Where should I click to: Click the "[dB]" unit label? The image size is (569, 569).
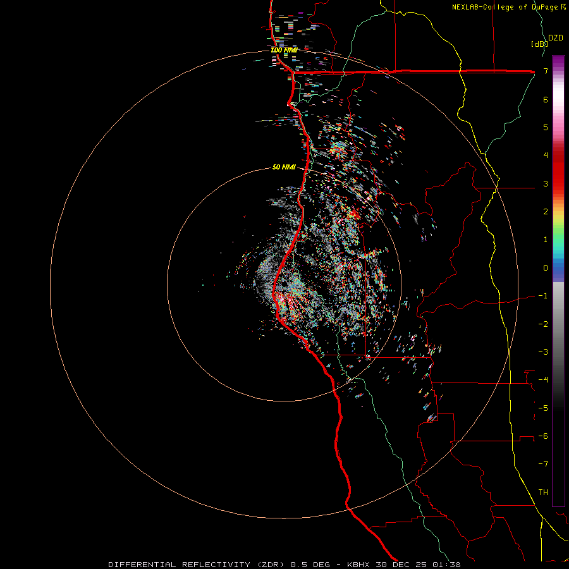tap(539, 44)
